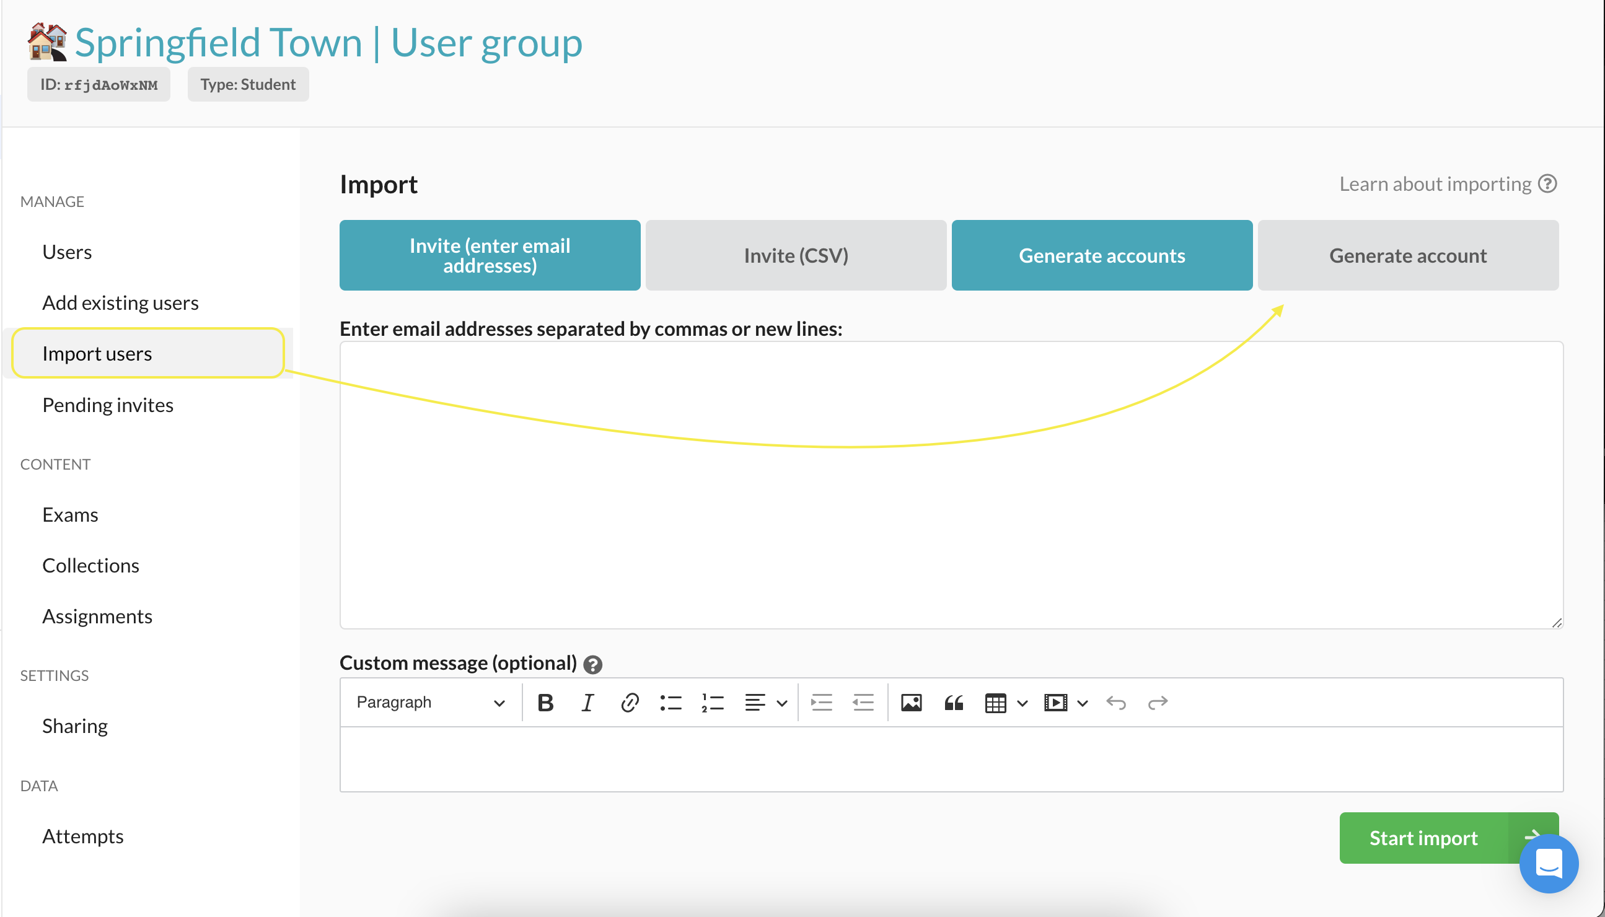Redo last edit in editor

[x=1157, y=702]
